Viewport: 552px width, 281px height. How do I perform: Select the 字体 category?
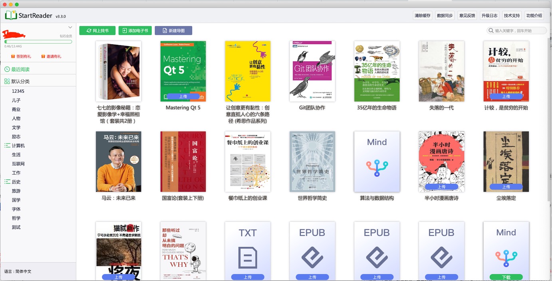click(16, 209)
